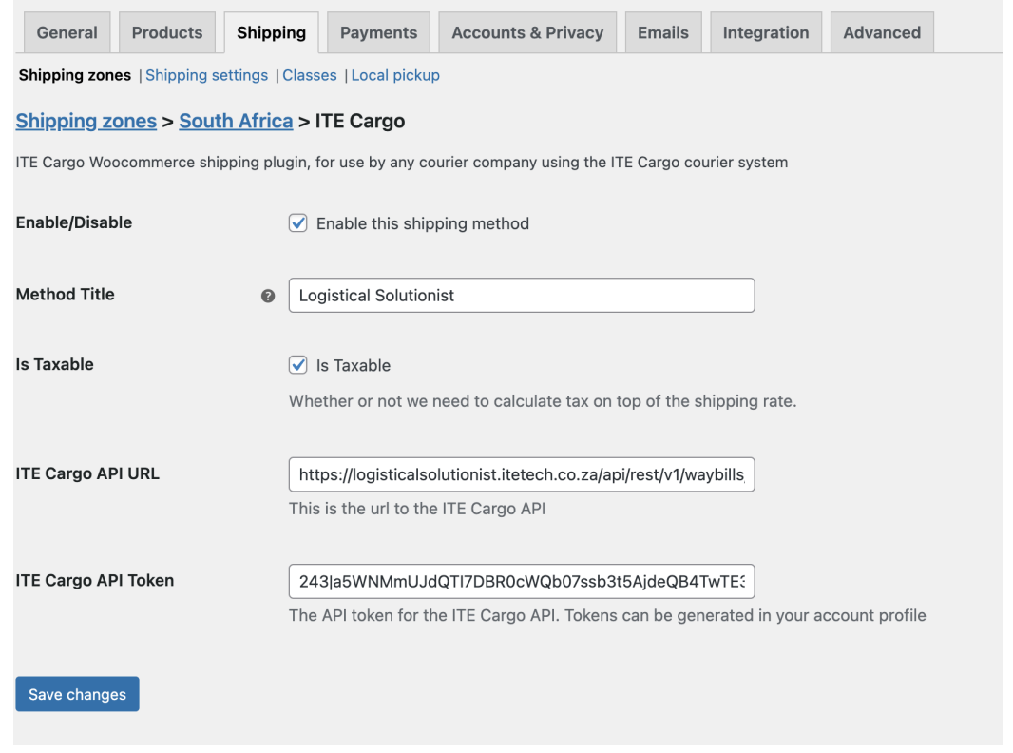The height and width of the screenshot is (753, 1013).
Task: Open the General settings tab
Action: click(x=67, y=32)
